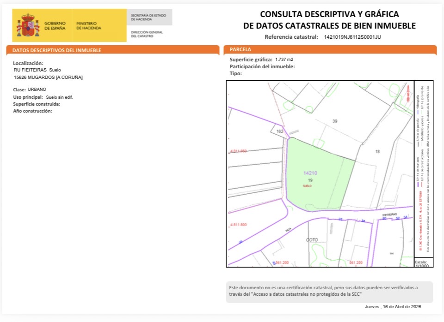Select parcel 18 on the map
The width and height of the screenshot is (444, 322).
(x=377, y=152)
